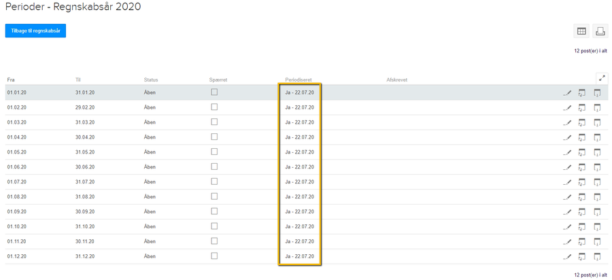Sort by the Afskrevet column header
Viewport: 612px width, 280px height.
(x=397, y=80)
